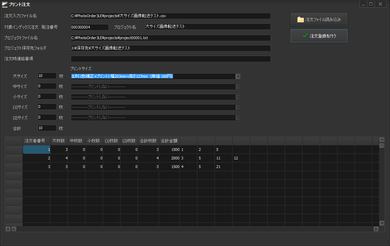The image size is (390, 246).
Task: Click the 合計 total quantity field
Action: (x=47, y=128)
